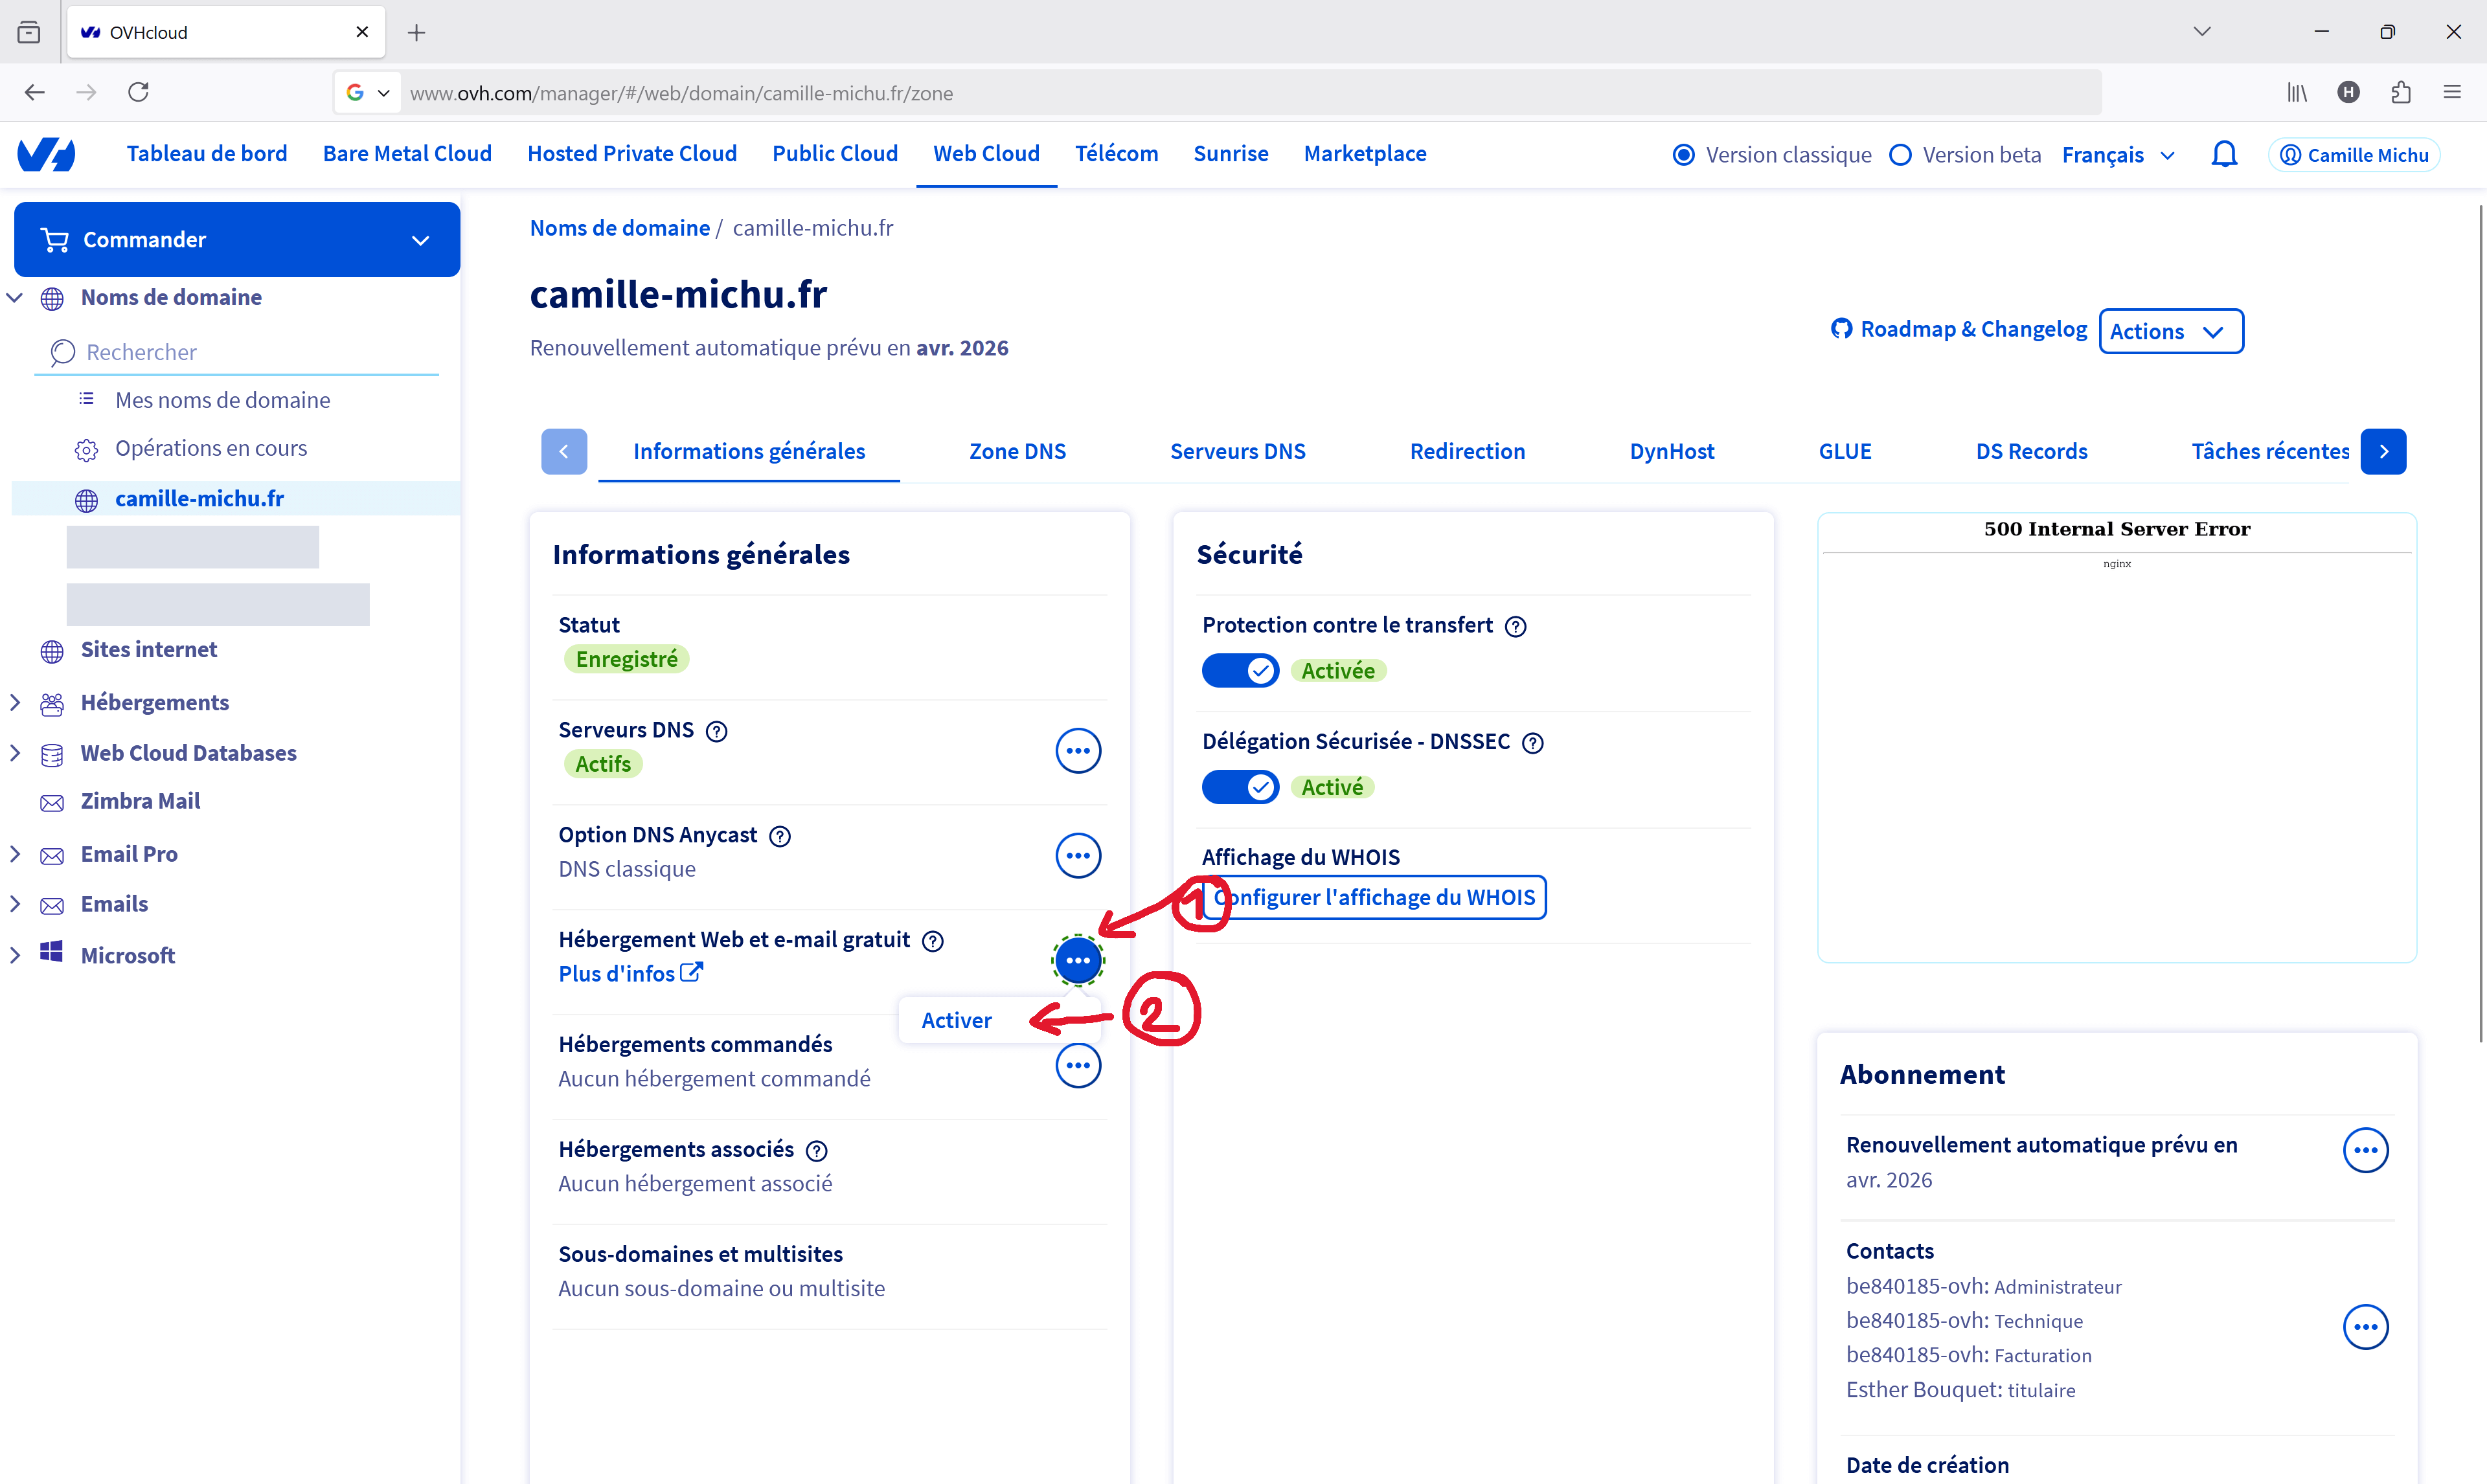This screenshot has width=2487, height=1484.
Task: Disable the DNSSEC delegation switch
Action: tap(1240, 787)
